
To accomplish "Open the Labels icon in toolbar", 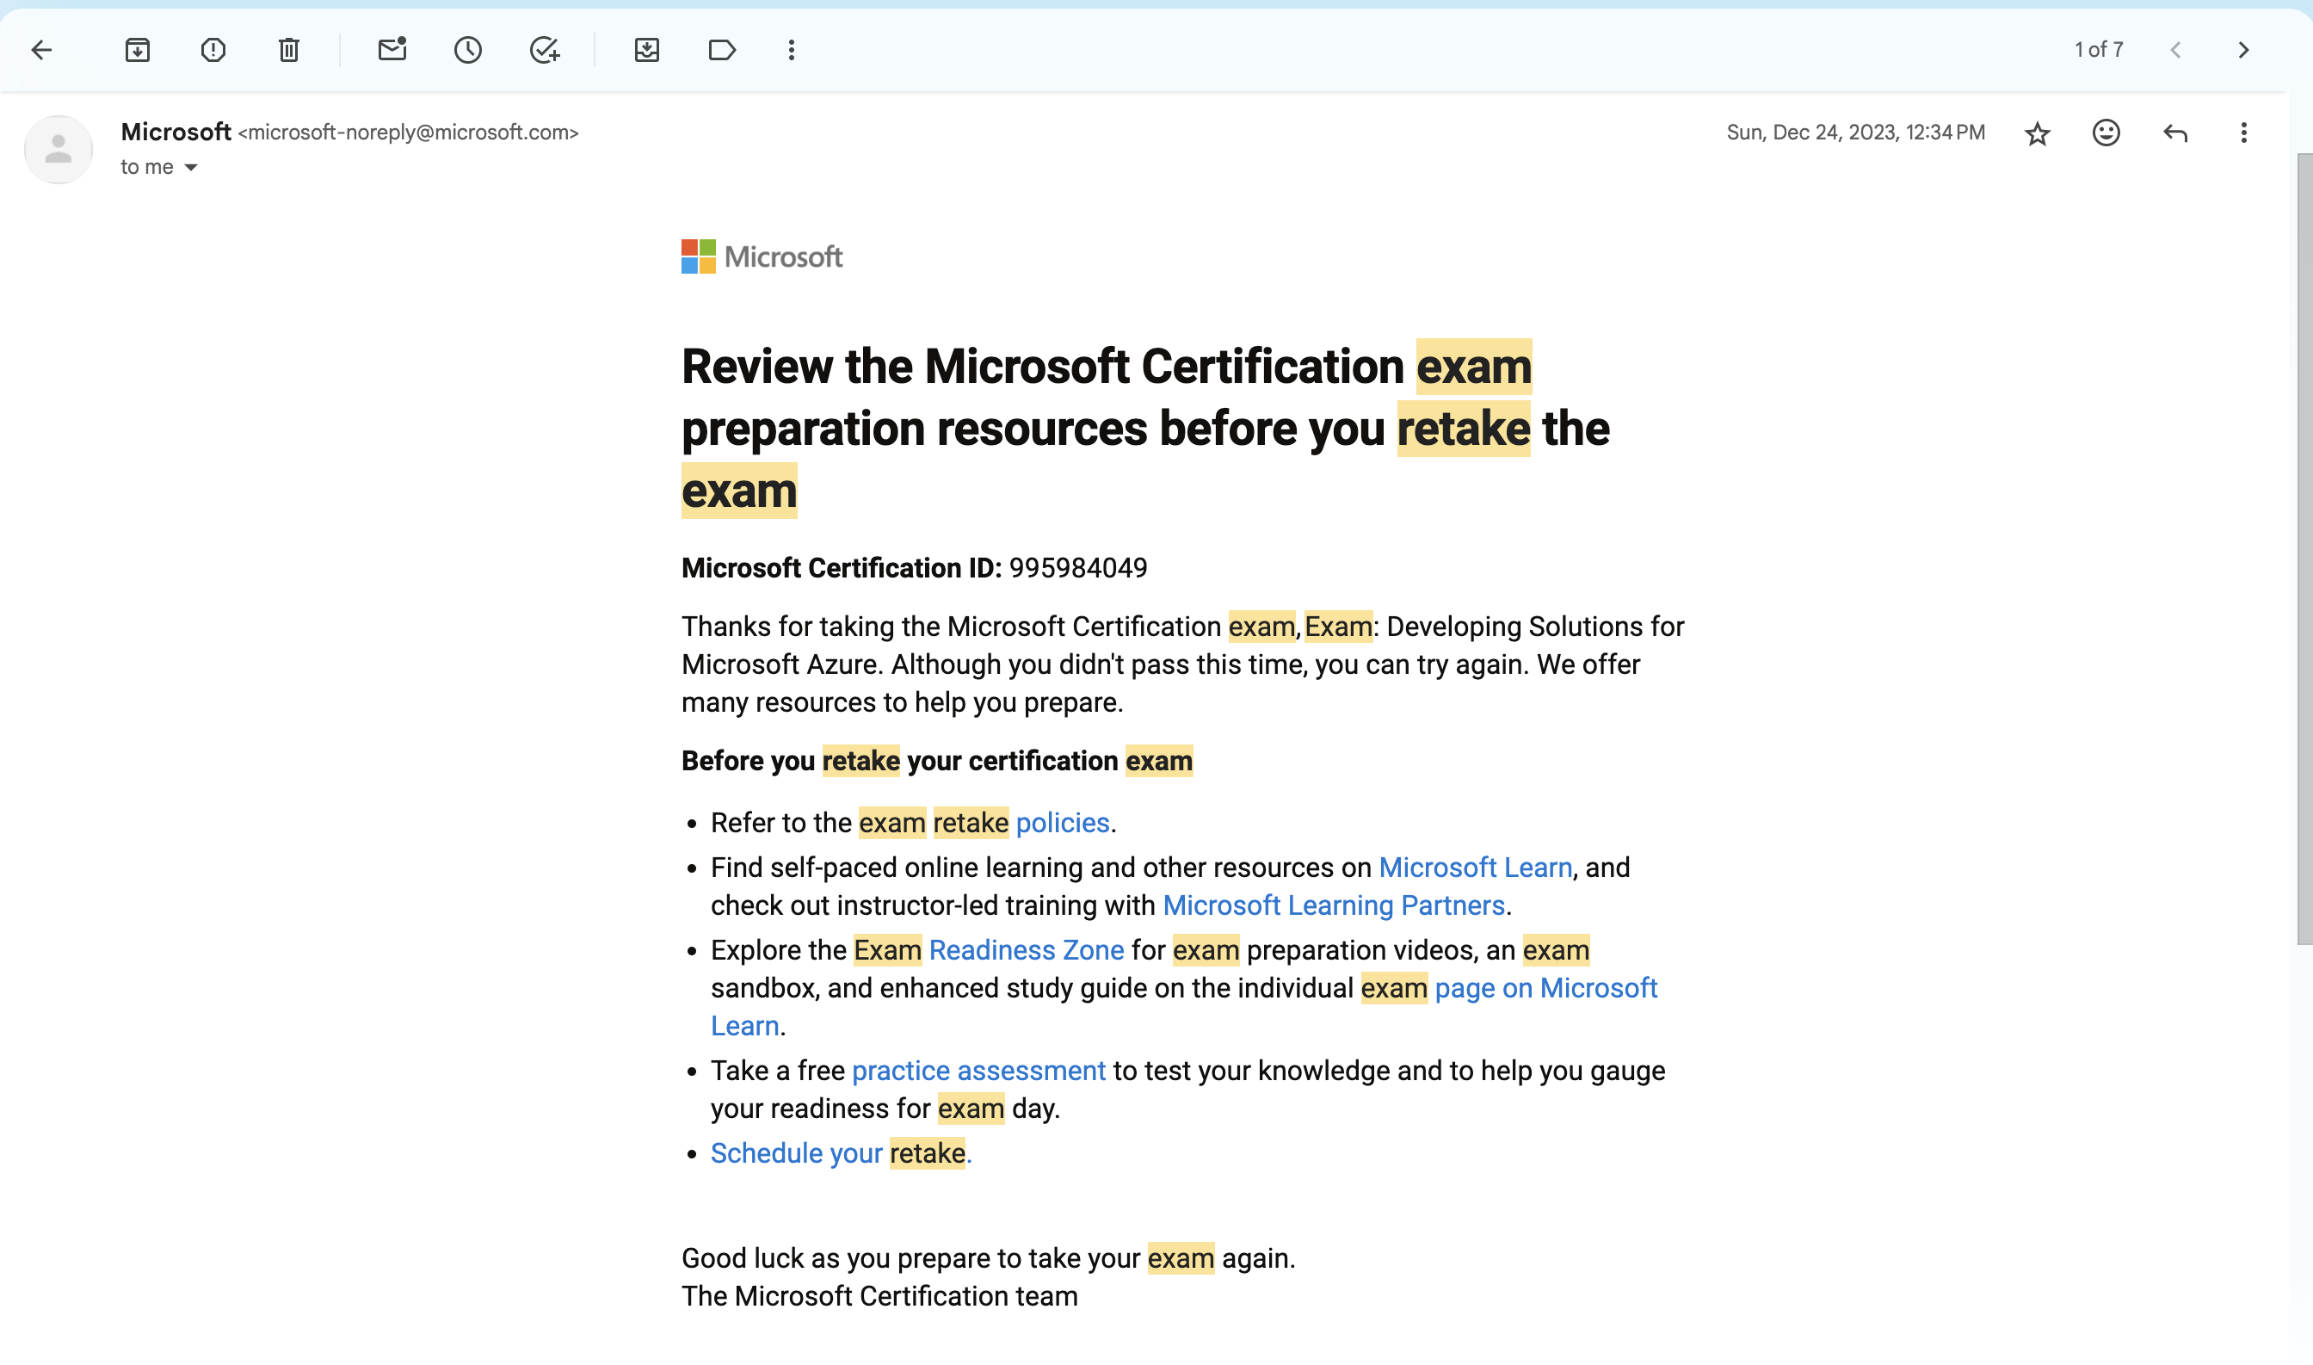I will click(x=722, y=50).
